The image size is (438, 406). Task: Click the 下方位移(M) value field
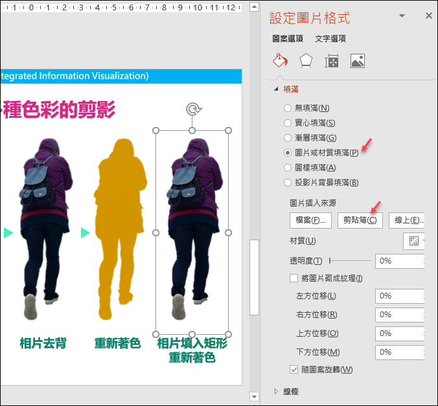pos(400,352)
